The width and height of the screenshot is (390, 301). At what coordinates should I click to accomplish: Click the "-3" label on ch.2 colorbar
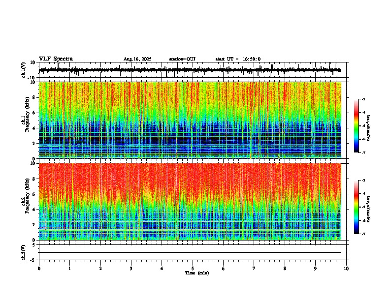tap(363, 181)
